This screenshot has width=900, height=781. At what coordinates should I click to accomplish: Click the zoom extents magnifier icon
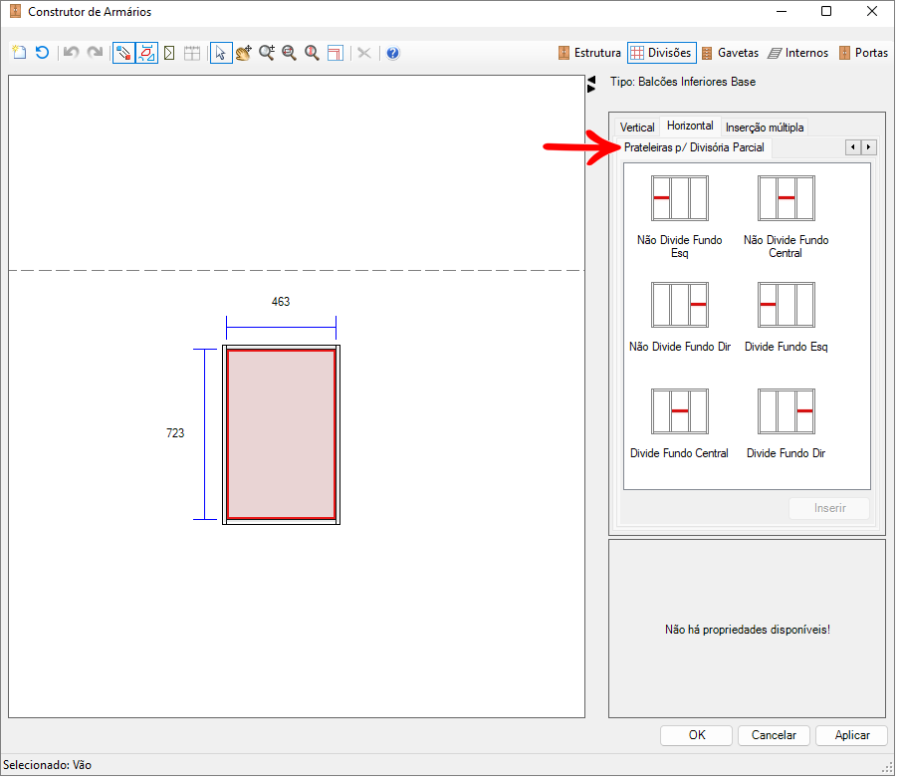[313, 54]
